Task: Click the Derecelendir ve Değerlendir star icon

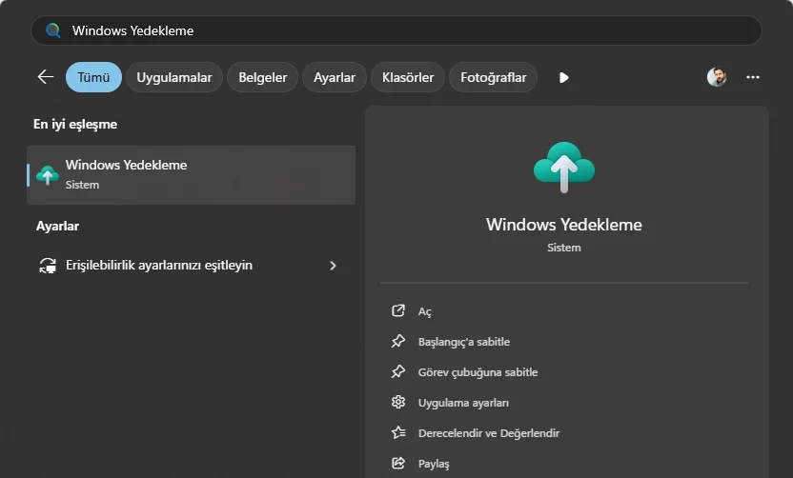Action: (x=398, y=432)
